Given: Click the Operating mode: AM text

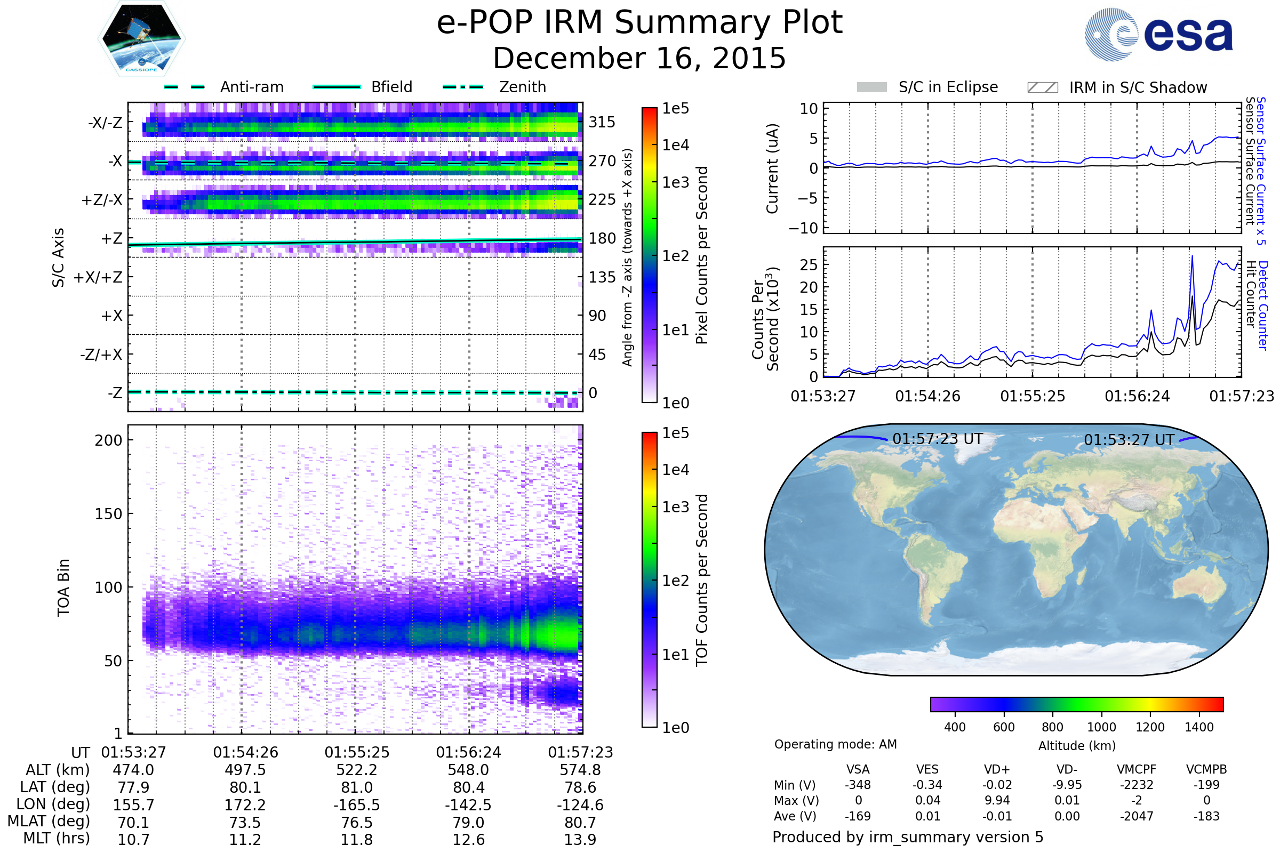Looking at the screenshot, I should (x=835, y=744).
